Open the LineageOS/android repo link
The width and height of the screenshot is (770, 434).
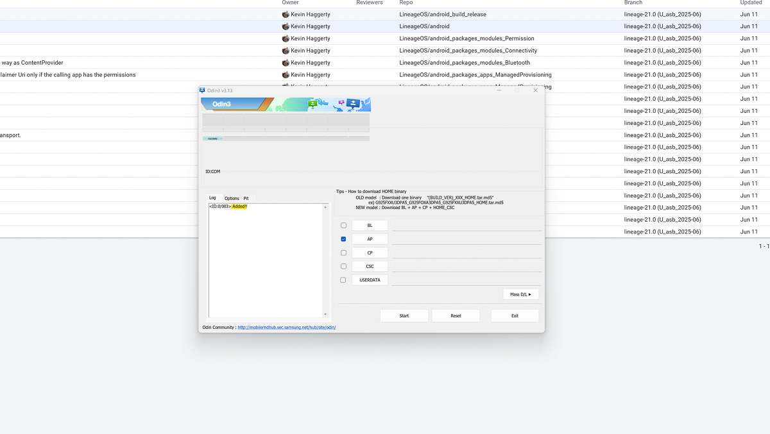tap(424, 26)
